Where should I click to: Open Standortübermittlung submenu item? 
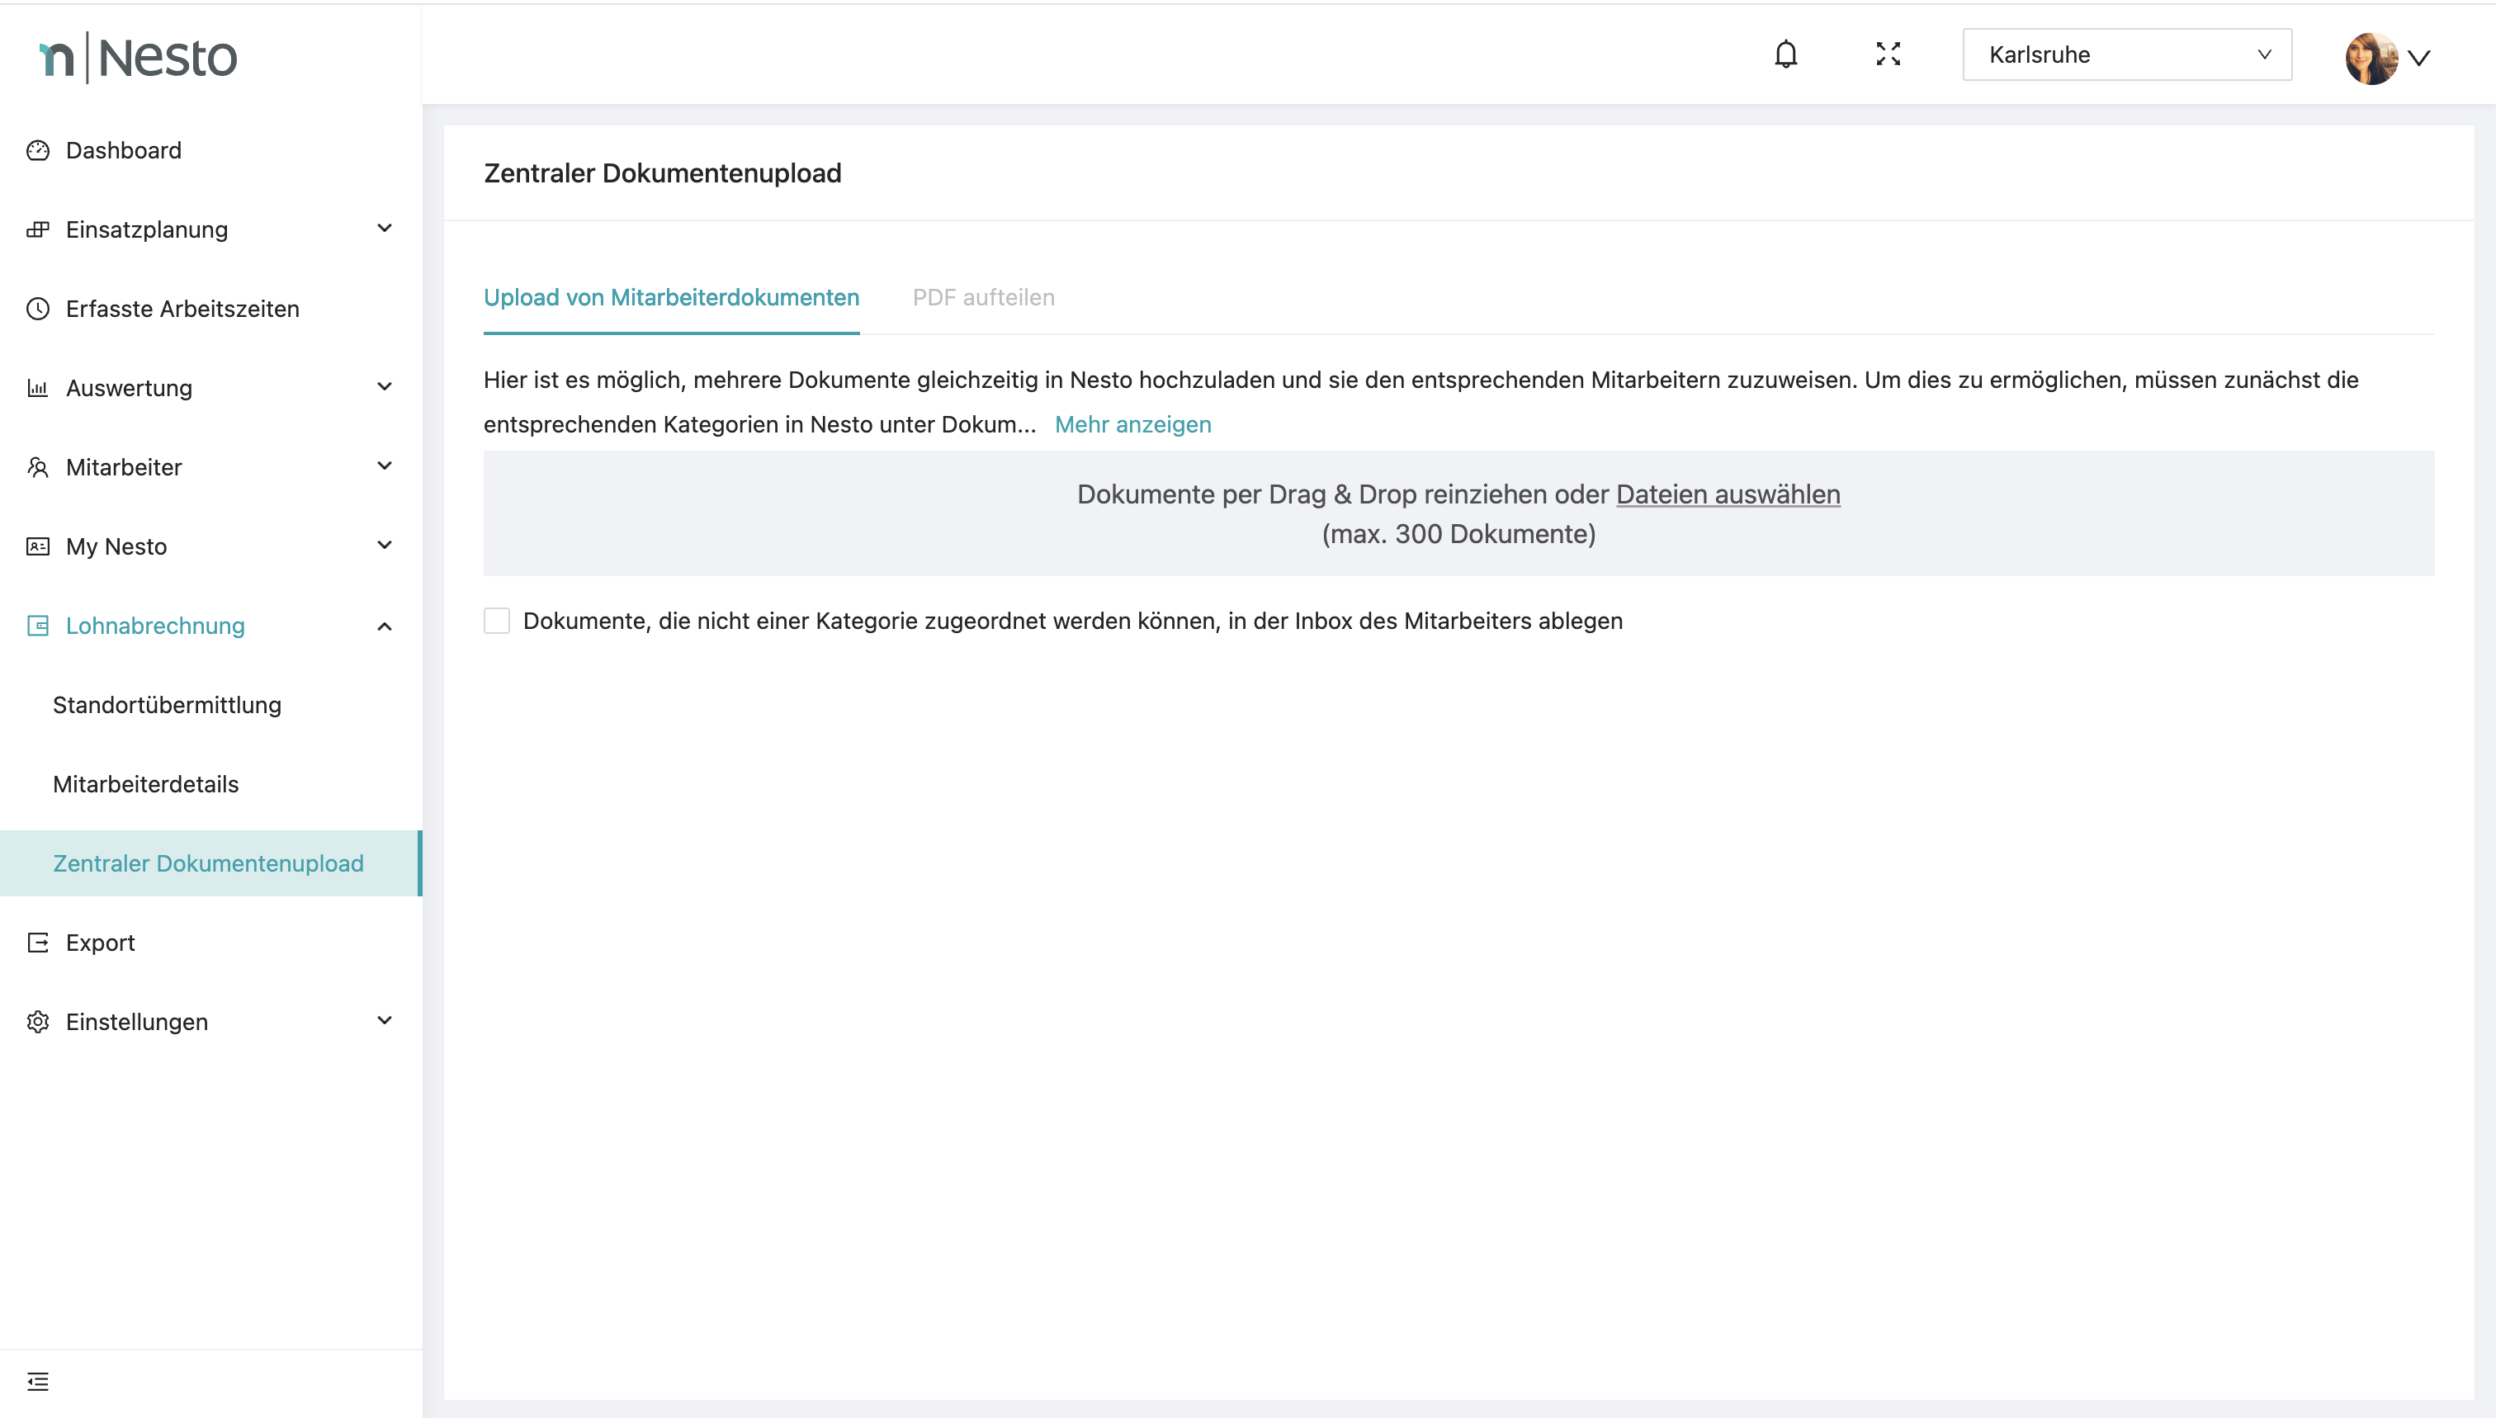167,705
